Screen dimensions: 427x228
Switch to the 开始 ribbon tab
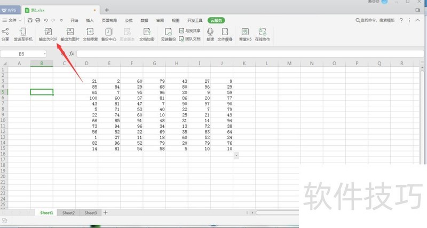[74, 20]
